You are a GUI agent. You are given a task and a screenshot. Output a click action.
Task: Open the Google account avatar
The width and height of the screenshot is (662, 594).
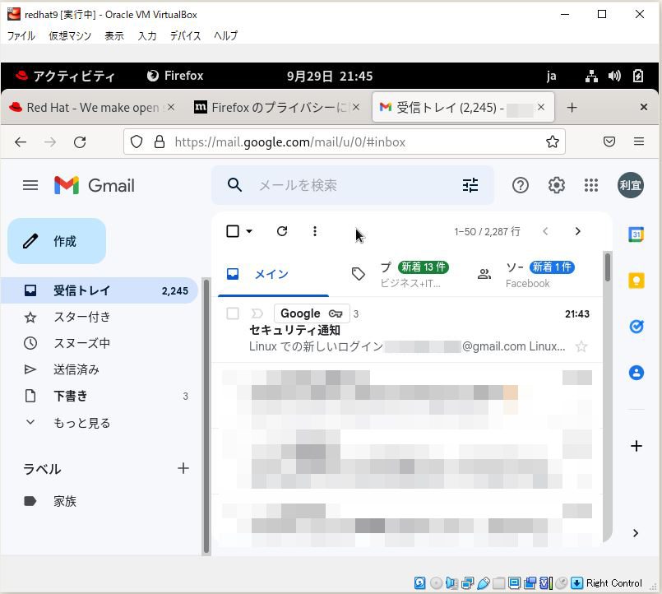coord(630,185)
